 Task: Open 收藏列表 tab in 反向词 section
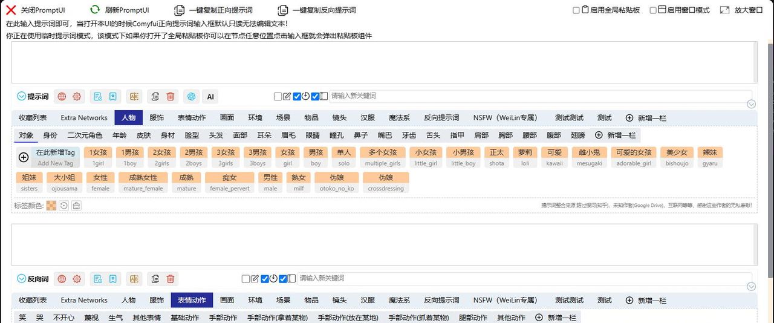coord(33,300)
